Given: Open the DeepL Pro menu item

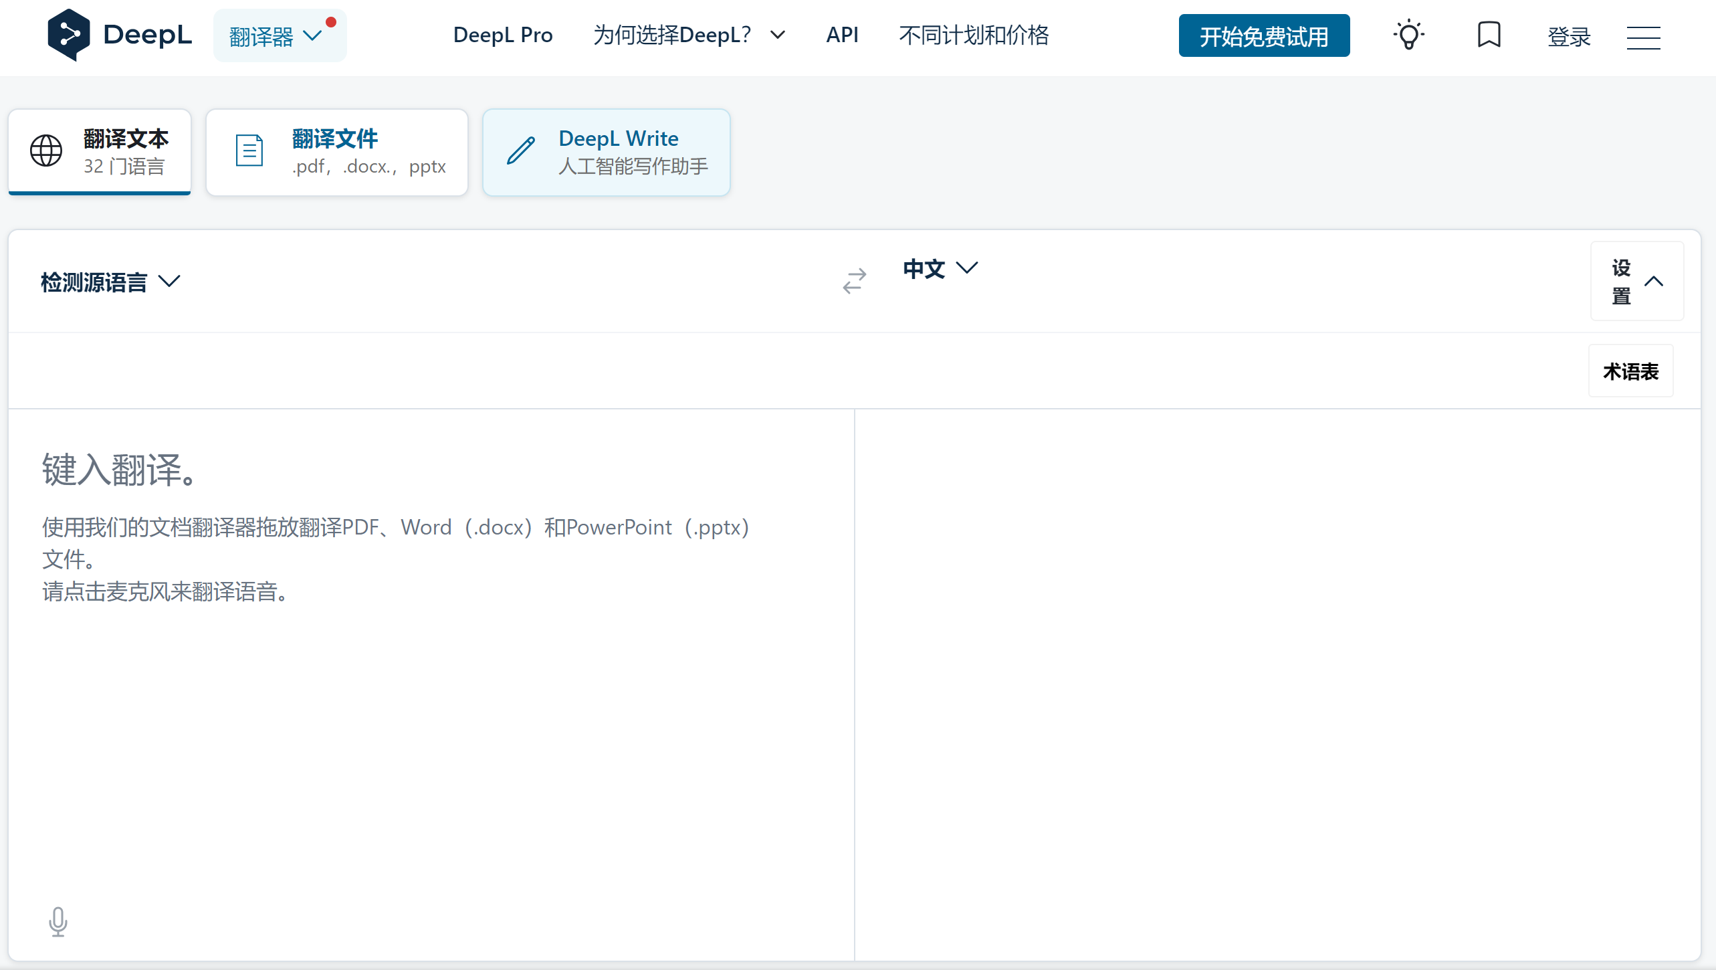Looking at the screenshot, I should (x=502, y=35).
